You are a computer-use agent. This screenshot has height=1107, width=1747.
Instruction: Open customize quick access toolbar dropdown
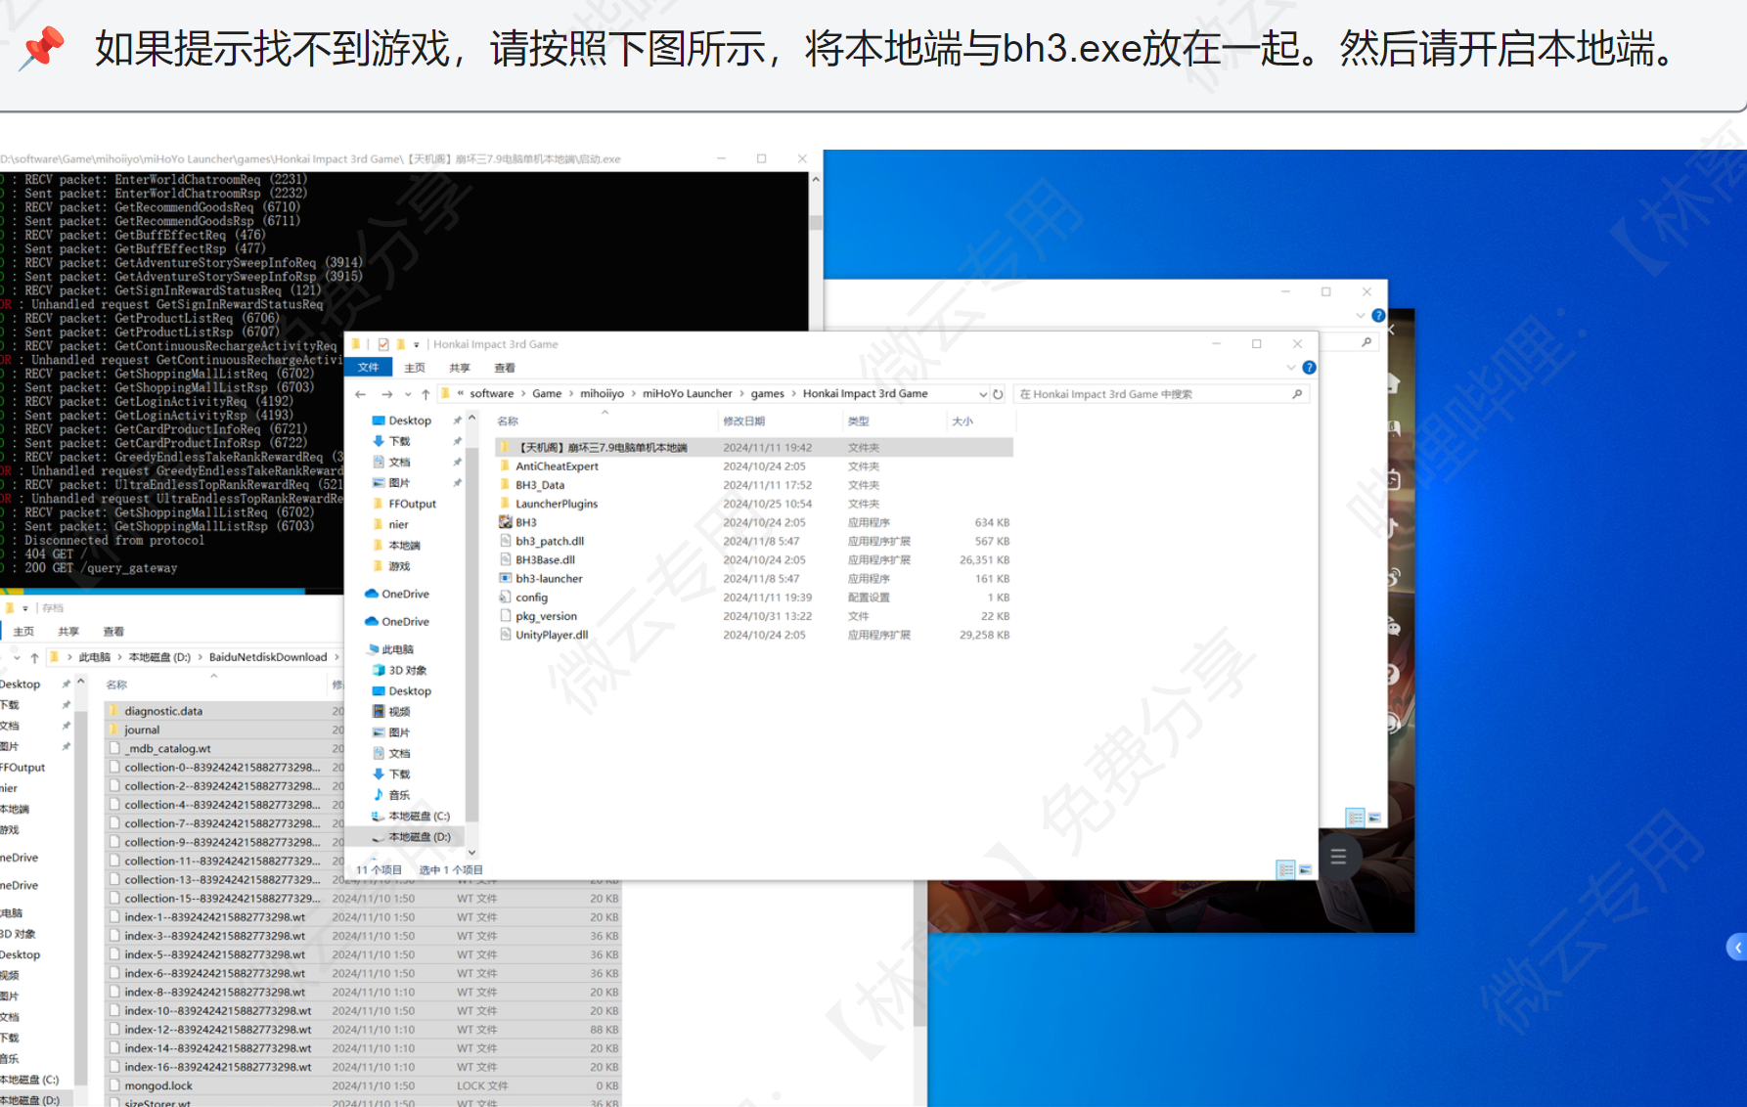point(417,344)
